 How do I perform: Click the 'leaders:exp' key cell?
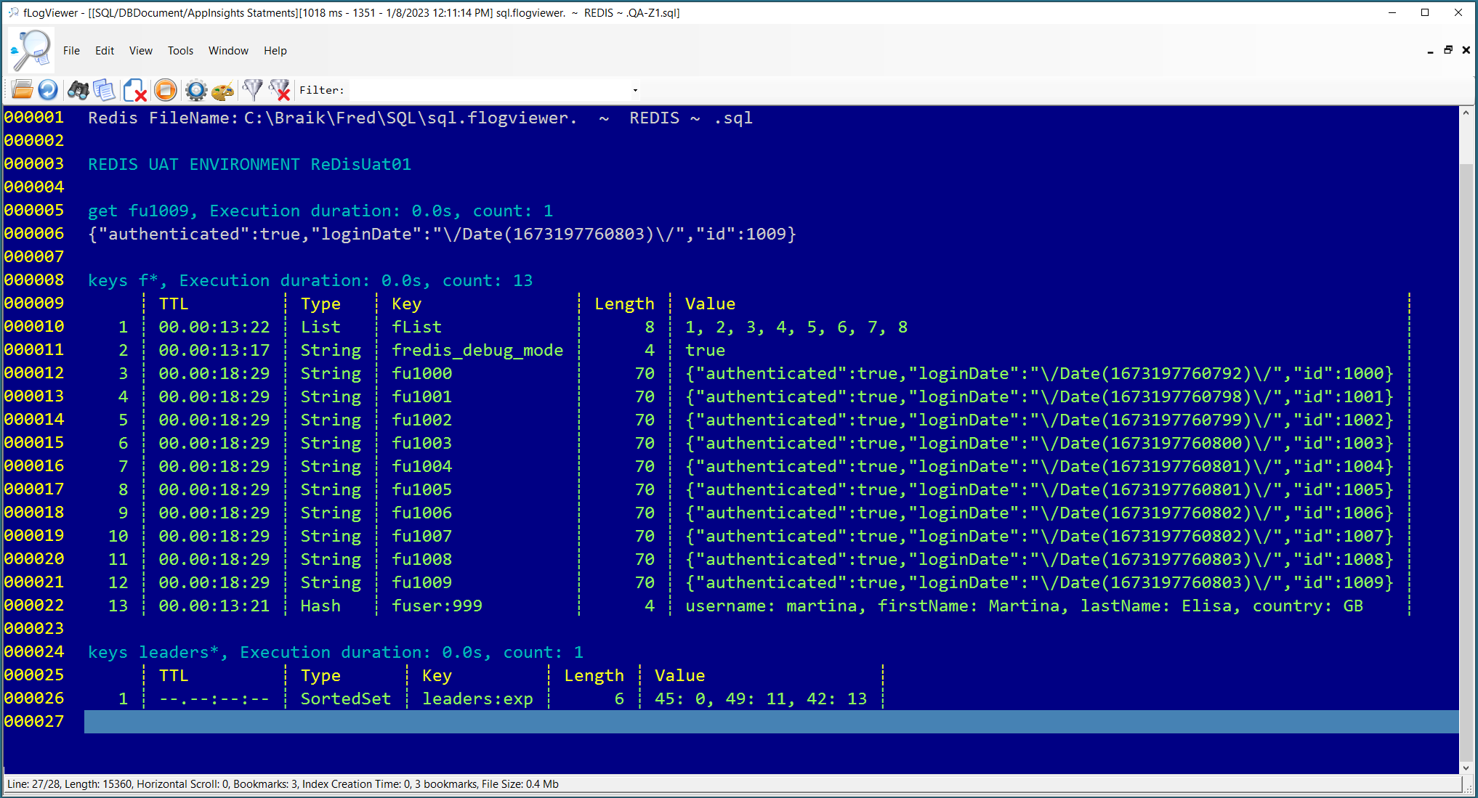477,699
